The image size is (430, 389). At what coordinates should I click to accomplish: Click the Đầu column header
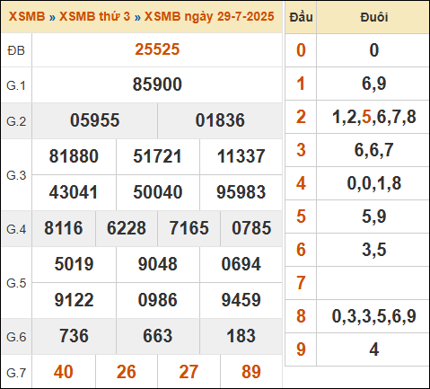(x=301, y=17)
